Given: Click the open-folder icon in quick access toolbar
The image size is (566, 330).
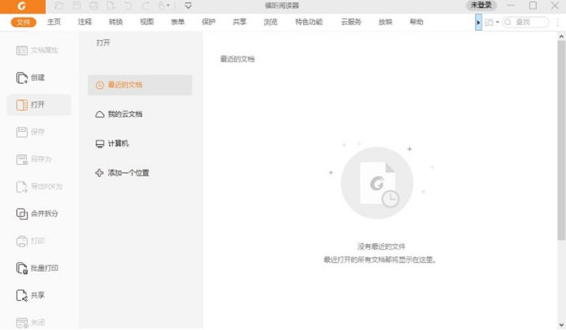Looking at the screenshot, I should (59, 6).
